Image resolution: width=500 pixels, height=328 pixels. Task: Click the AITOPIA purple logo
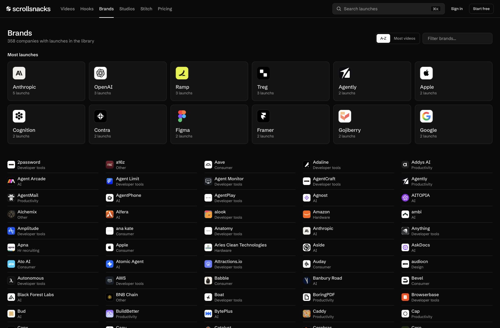[x=405, y=198]
